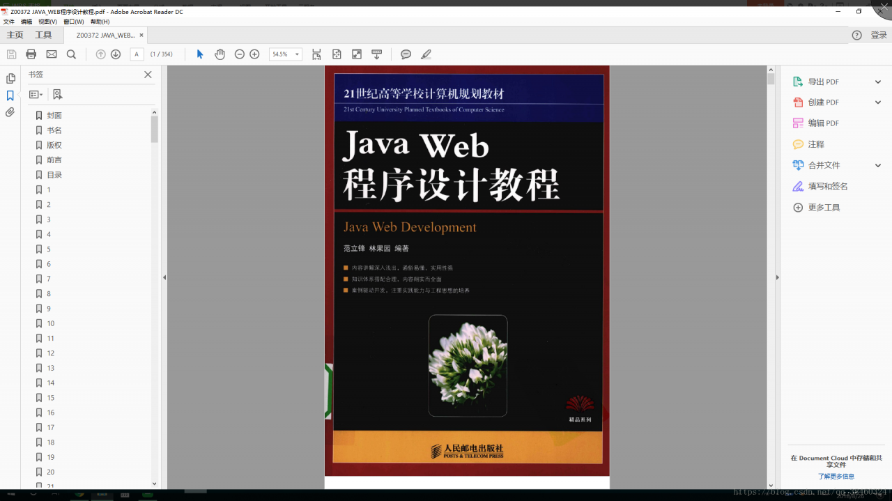Screen dimensions: 892x501
Task: Open the 合并文件 tool
Action: coord(823,165)
